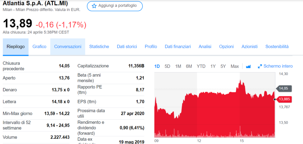The image size is (303, 144).
Task: Click the 14,05 previous close chart label
Action: coord(284,89)
